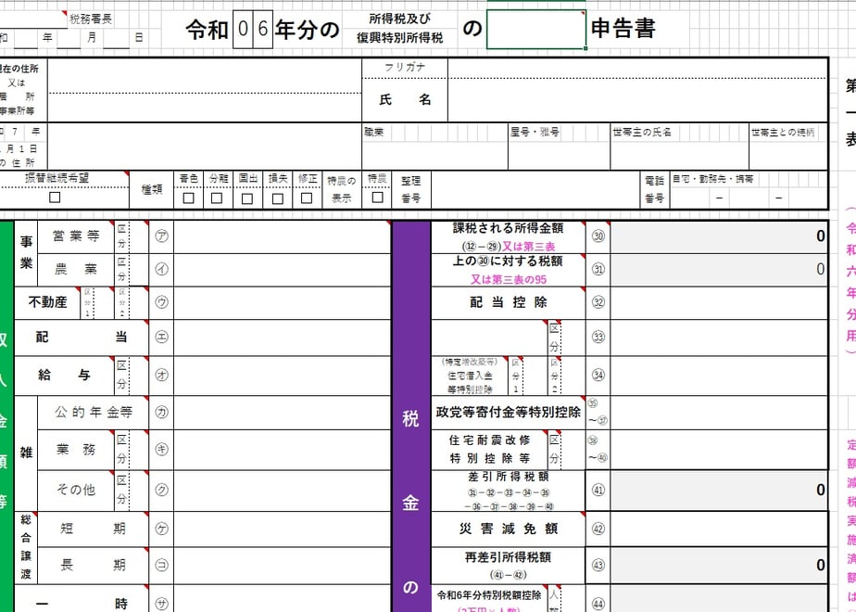The width and height of the screenshot is (856, 612).
Task: Select the highlighted cell before 申告書
Action: tap(536, 30)
